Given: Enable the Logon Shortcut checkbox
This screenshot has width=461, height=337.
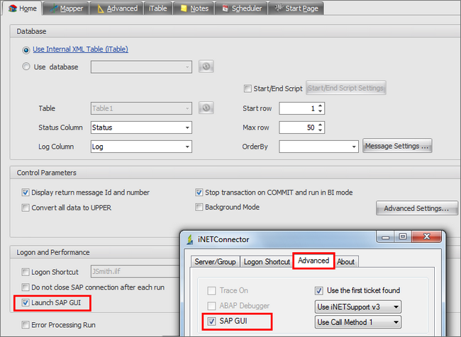Looking at the screenshot, I should click(26, 272).
